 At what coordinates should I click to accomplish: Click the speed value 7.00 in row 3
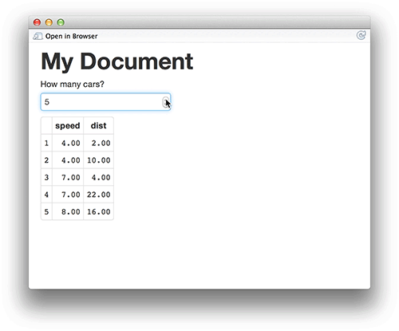(x=71, y=177)
